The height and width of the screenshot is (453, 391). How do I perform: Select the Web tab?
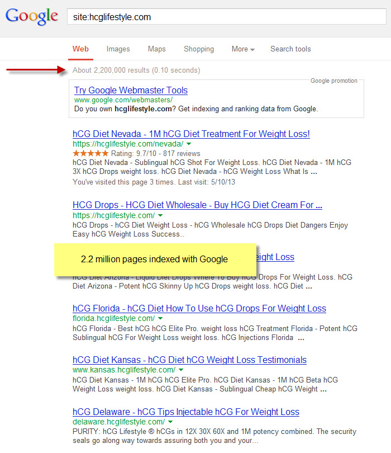pyautogui.click(x=80, y=49)
